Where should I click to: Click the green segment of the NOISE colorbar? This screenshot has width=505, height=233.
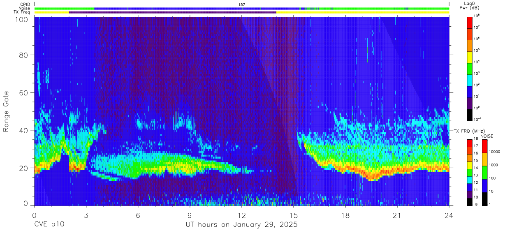coord(484,173)
